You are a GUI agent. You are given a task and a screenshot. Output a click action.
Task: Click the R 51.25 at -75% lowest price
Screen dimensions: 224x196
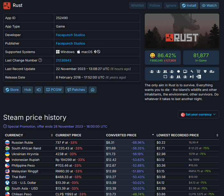[199, 148]
